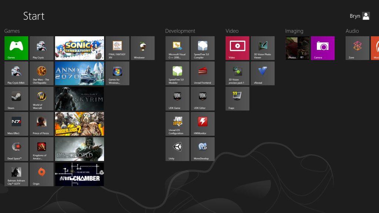
Task: Select the Audio group heading
Action: tap(352, 31)
